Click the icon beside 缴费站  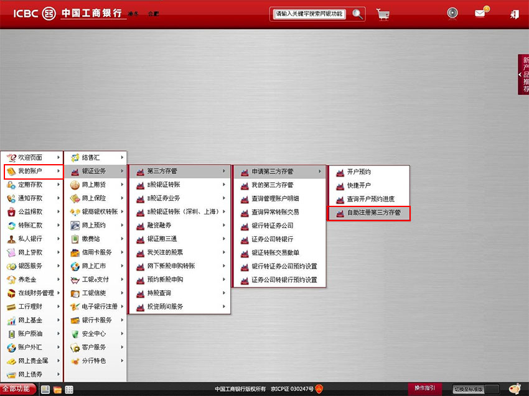(75, 239)
